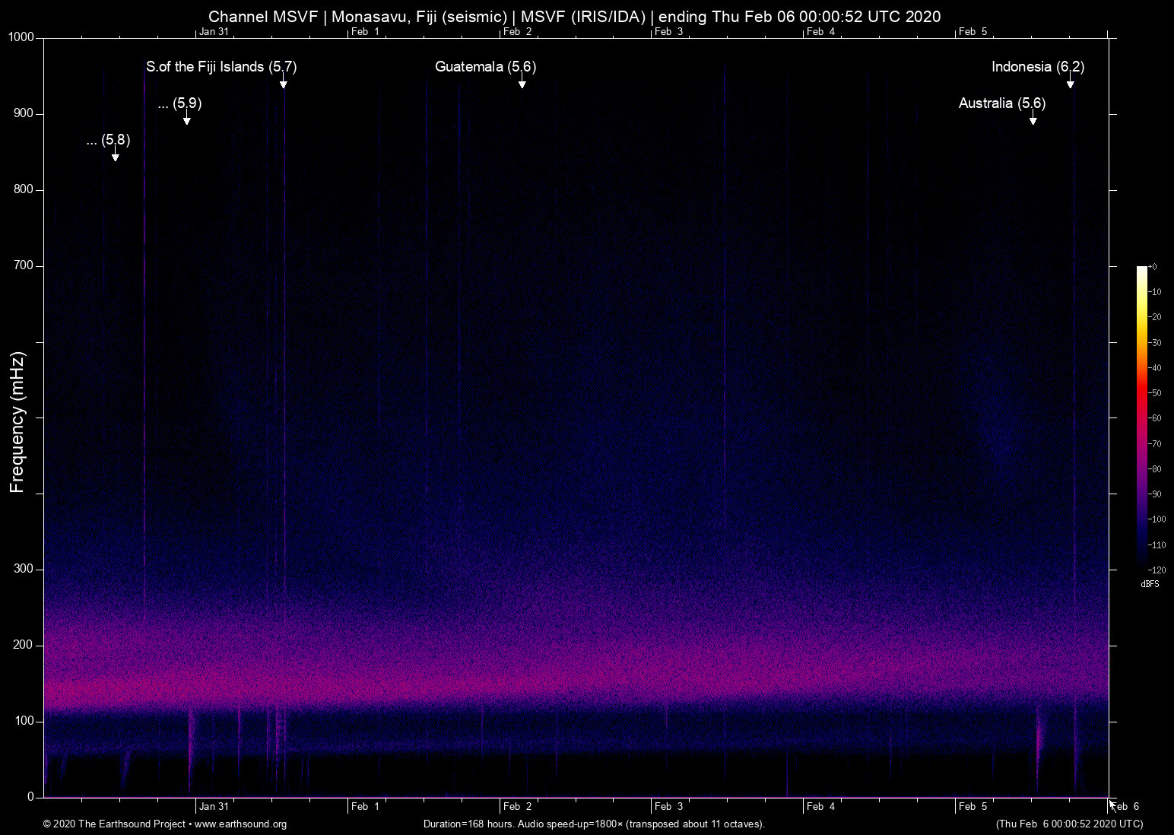Click 'Feb 1' on the bottom time axis
The height and width of the screenshot is (835, 1174).
click(x=365, y=807)
